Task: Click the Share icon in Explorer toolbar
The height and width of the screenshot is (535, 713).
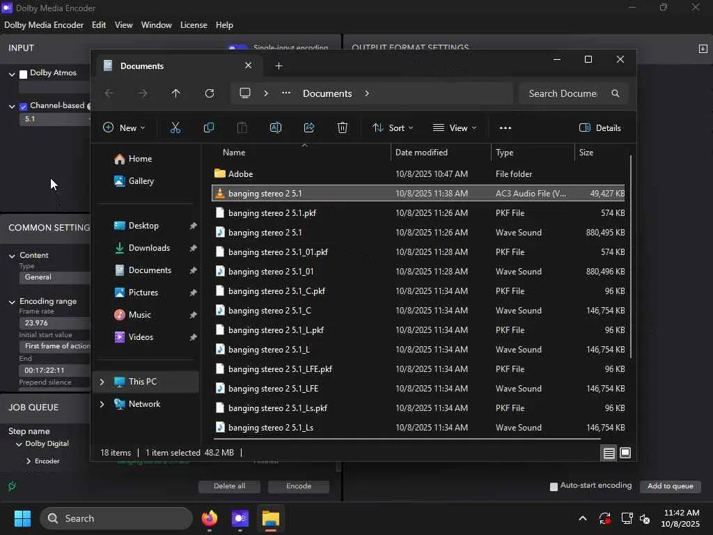Action: 309,128
